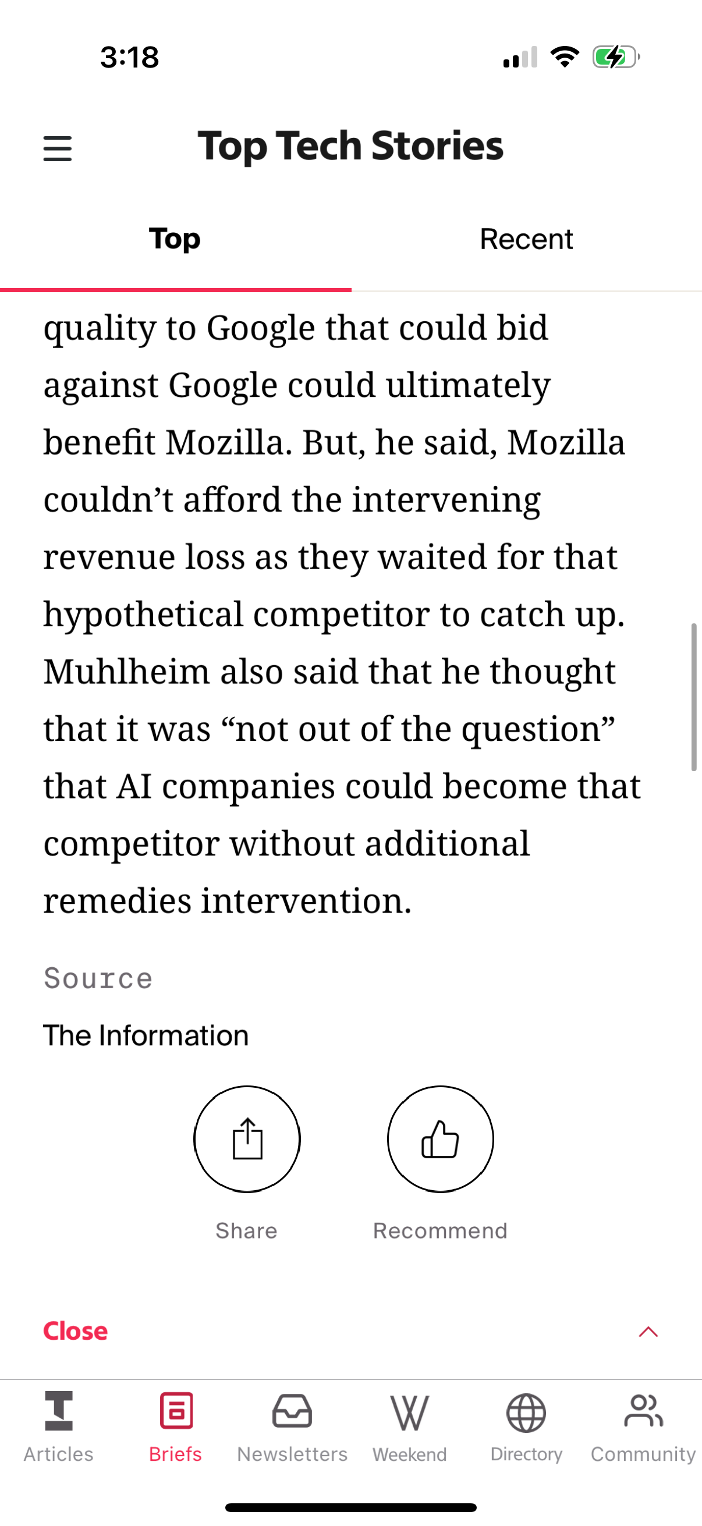Open The Information source link

(x=146, y=1035)
